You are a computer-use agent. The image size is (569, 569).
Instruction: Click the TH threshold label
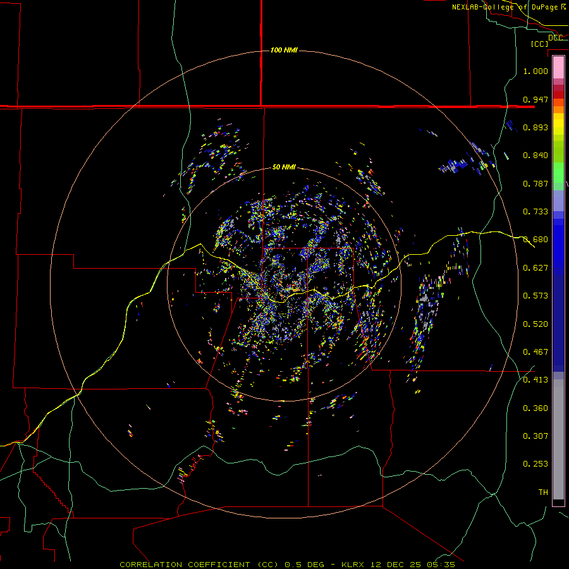(543, 493)
